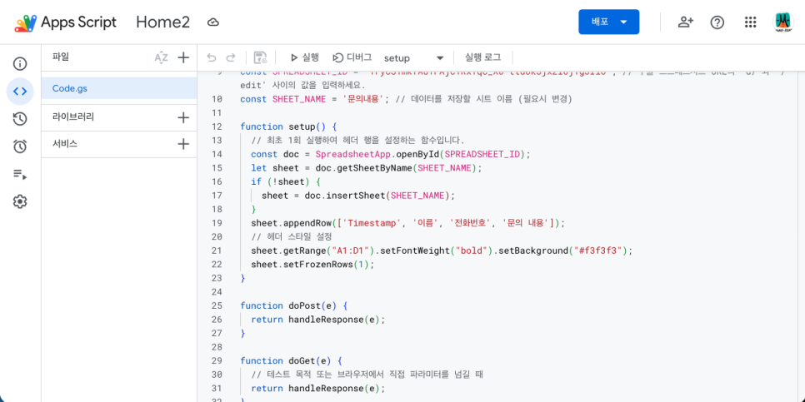Viewport: 805px width, 402px height.
Task: Open Project Settings gear icon
Action: point(20,201)
